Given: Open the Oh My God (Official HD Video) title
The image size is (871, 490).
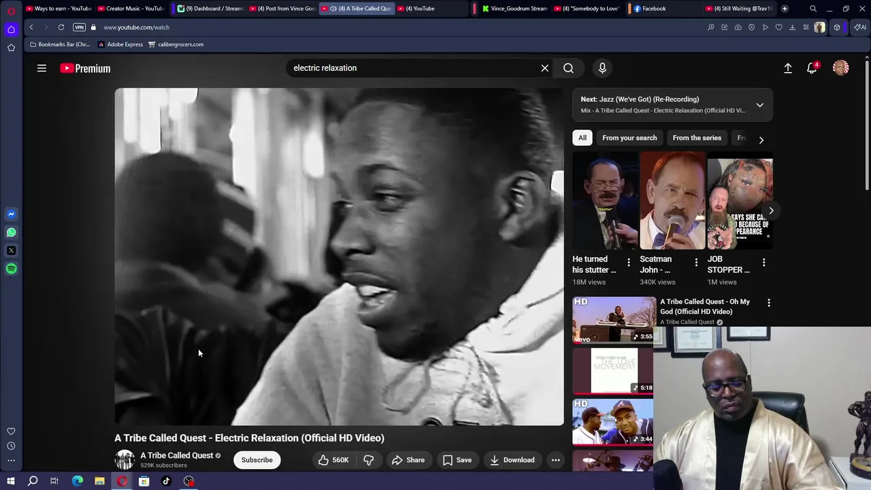Looking at the screenshot, I should coord(705,306).
